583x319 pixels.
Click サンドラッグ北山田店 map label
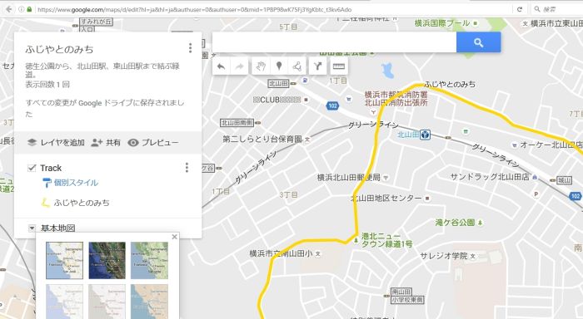point(490,177)
